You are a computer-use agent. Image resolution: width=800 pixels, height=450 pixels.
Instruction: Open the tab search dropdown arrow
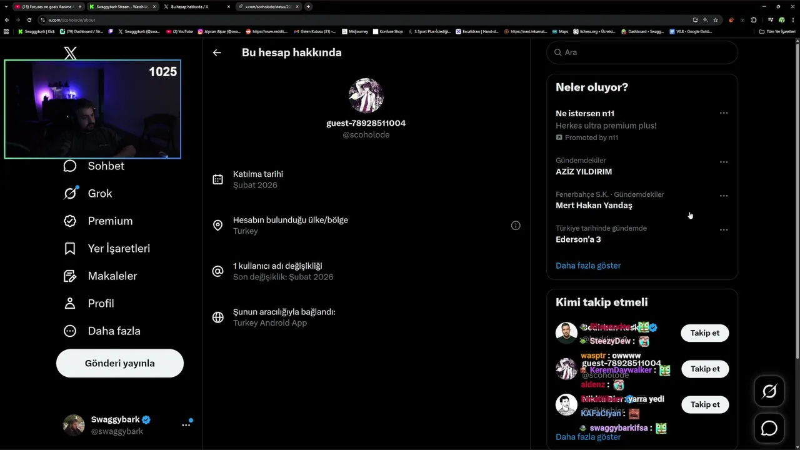pos(6,6)
